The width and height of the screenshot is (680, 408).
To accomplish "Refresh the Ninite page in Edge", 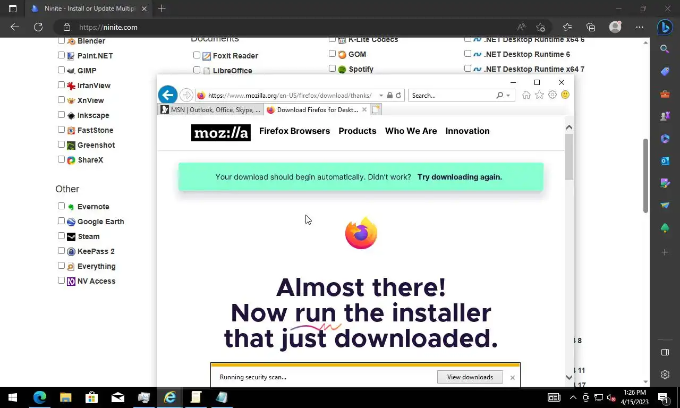I will (x=38, y=27).
